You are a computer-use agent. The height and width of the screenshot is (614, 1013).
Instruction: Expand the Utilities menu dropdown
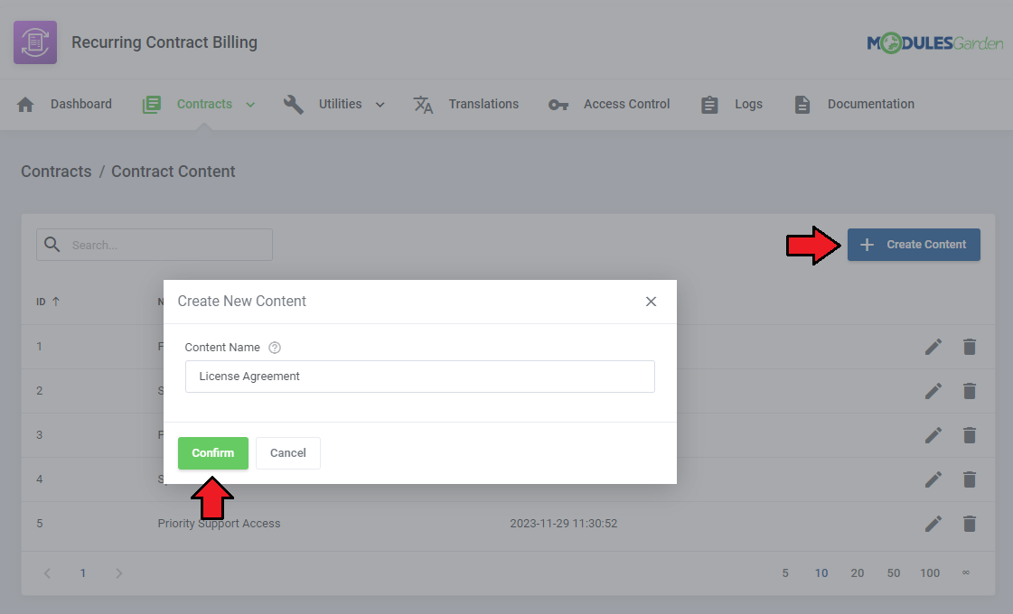point(380,105)
